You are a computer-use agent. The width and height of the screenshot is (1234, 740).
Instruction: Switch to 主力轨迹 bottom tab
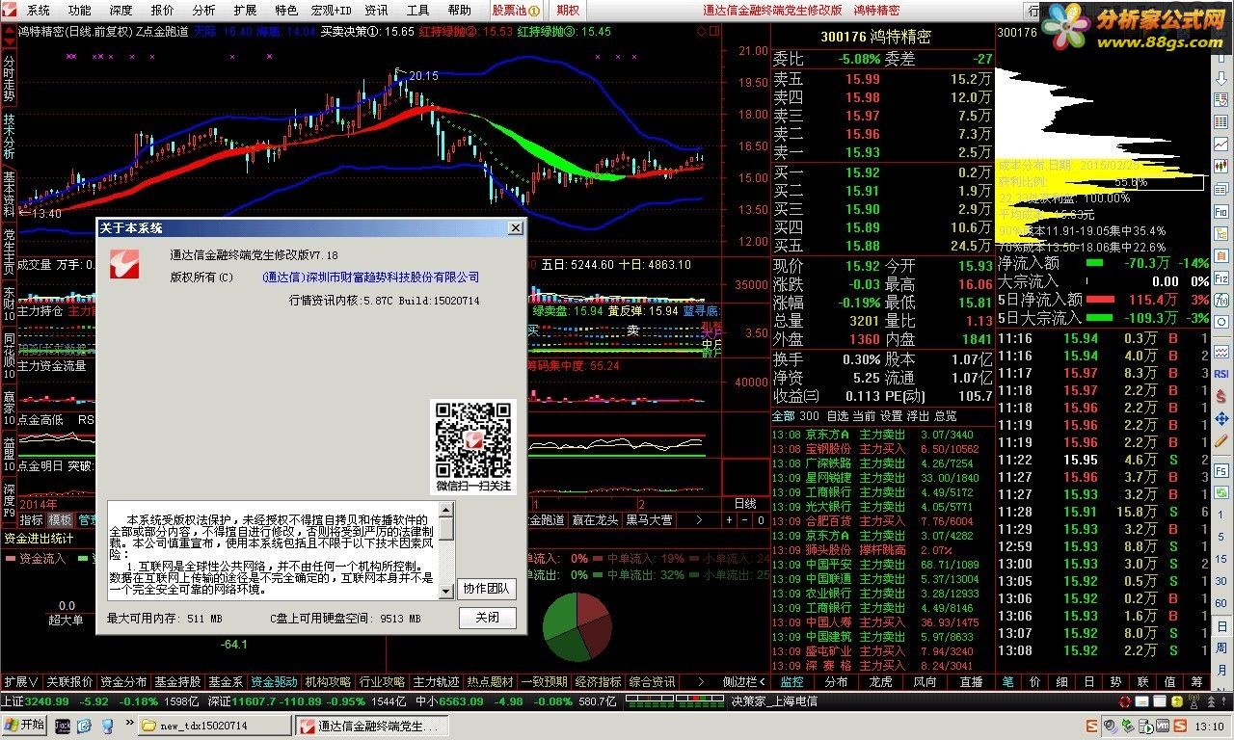coord(437,682)
